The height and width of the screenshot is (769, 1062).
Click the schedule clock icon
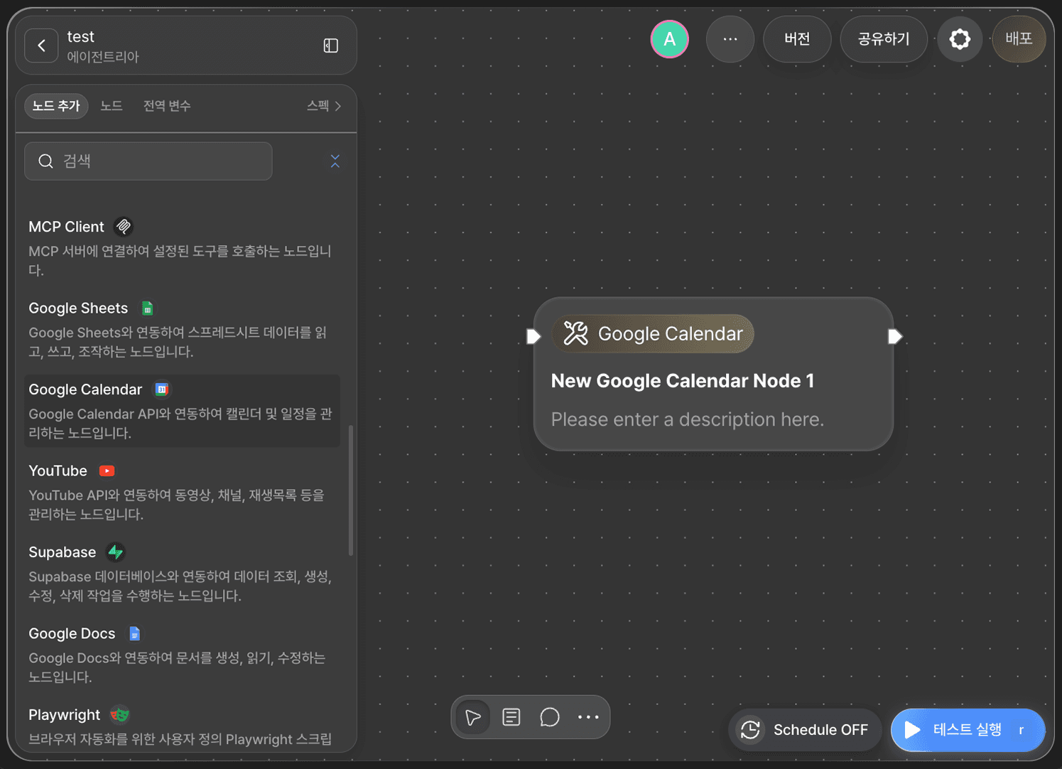[x=750, y=730]
